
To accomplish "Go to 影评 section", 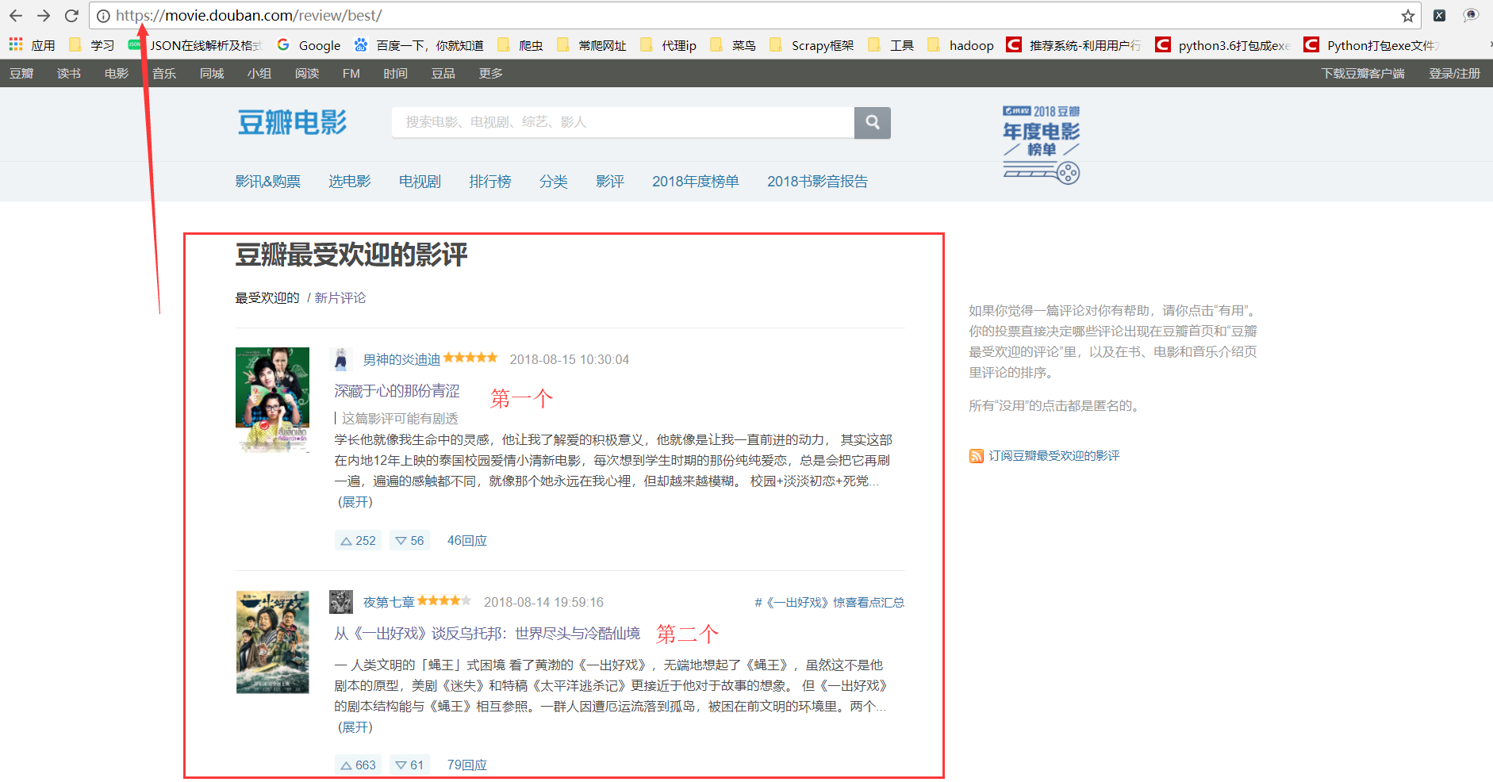I will click(x=610, y=182).
